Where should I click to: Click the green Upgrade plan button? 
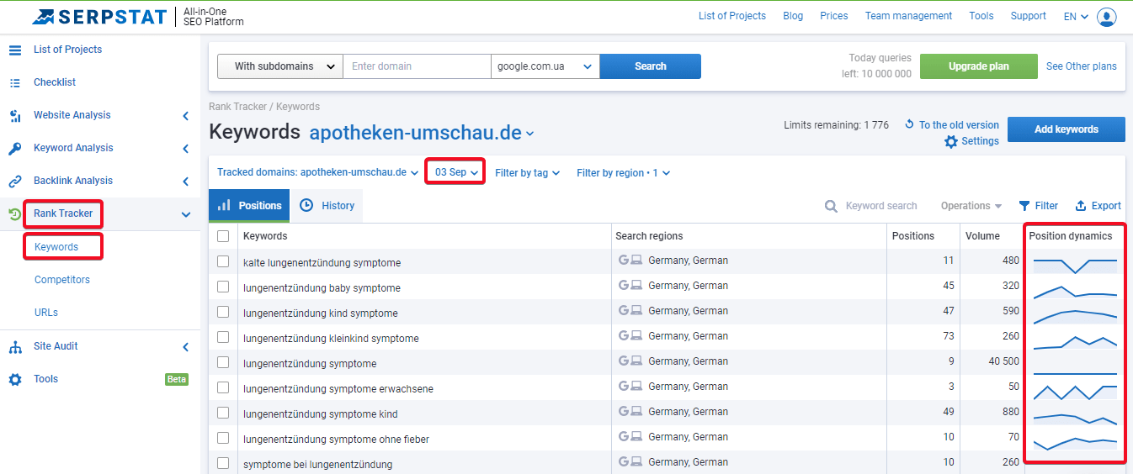978,66
